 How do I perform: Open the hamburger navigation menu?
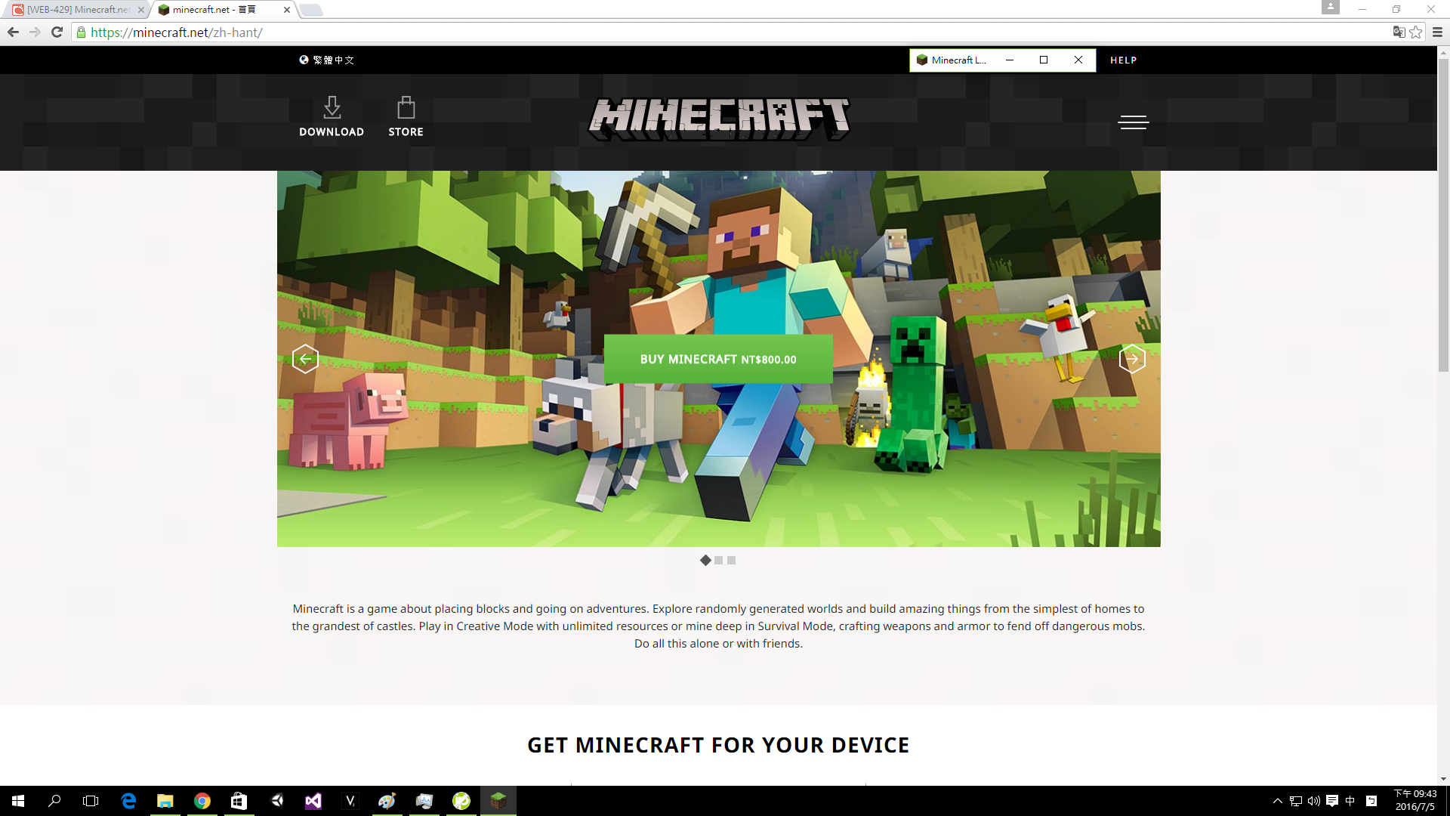pyautogui.click(x=1133, y=122)
